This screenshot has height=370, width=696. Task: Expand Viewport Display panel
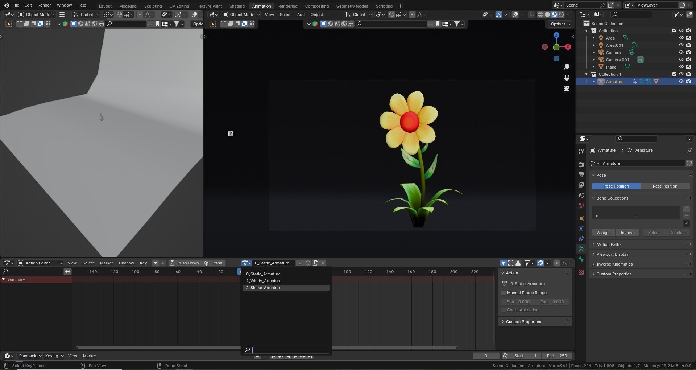tap(612, 254)
